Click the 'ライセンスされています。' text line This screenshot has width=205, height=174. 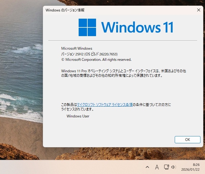[x=77, y=109]
